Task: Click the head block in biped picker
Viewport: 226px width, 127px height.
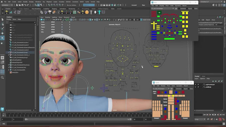Action: pos(171,92)
